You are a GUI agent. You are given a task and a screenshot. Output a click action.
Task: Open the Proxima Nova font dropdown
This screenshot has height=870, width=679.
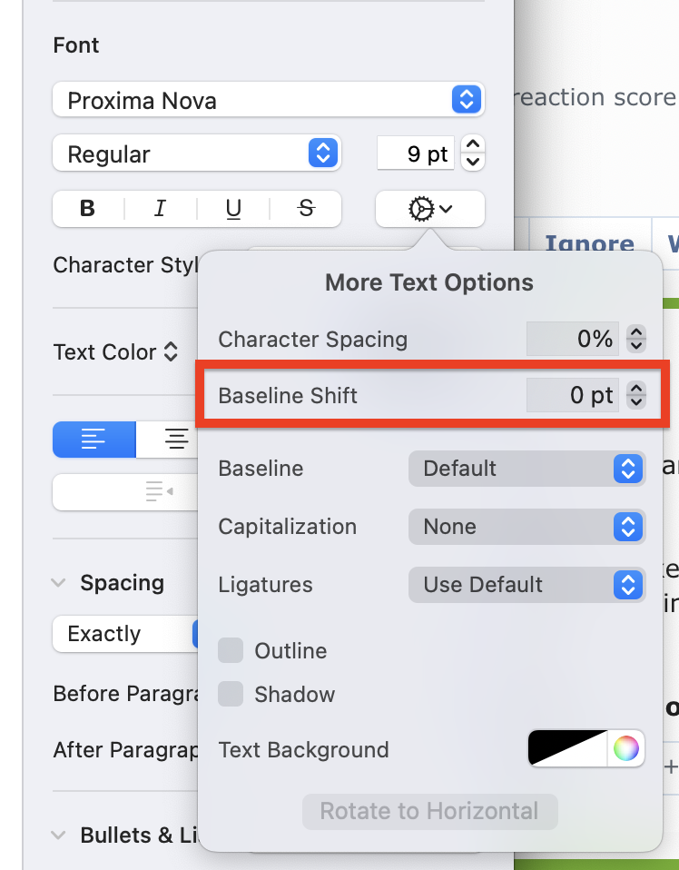268,100
